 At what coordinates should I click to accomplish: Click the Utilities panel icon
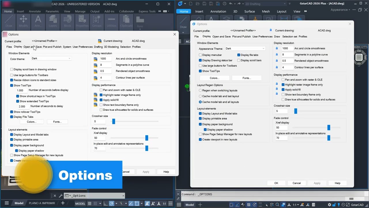(112, 20)
